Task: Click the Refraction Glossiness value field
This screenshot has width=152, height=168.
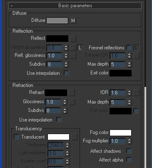Action: coord(53,102)
